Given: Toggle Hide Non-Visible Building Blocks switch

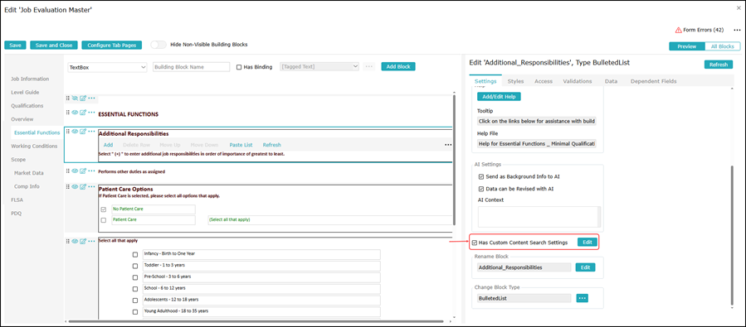Looking at the screenshot, I should coord(158,45).
